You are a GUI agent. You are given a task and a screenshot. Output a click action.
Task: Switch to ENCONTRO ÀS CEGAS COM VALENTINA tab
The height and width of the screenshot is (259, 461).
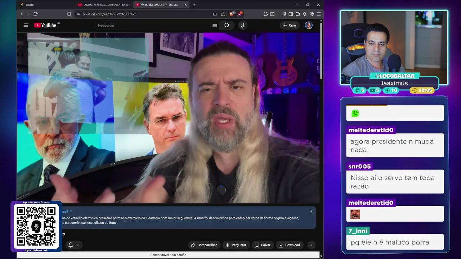pyautogui.click(x=104, y=5)
